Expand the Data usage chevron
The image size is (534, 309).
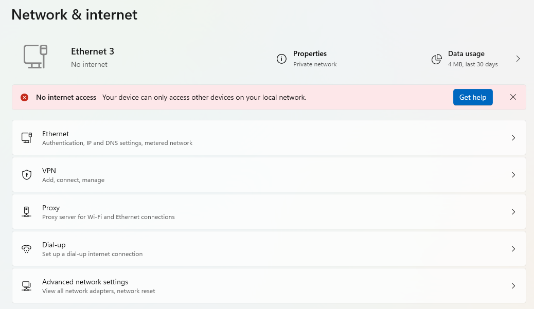click(518, 59)
